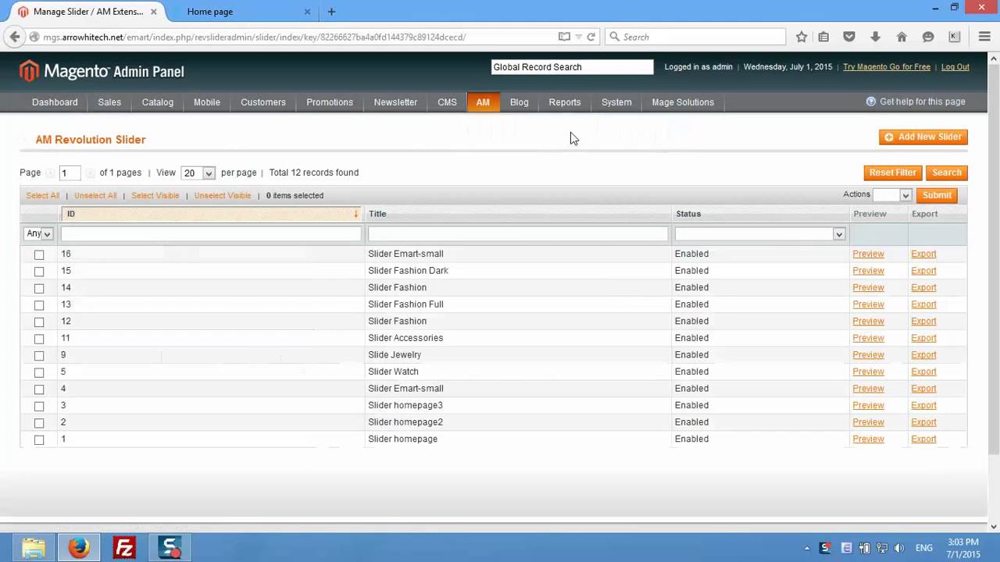The image size is (1000, 562).
Task: Click the Reset Filter button
Action: (x=892, y=173)
